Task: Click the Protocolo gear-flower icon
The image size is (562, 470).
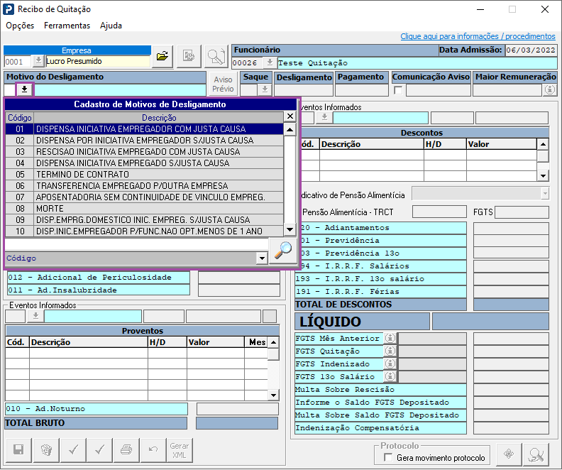Action: point(509,454)
